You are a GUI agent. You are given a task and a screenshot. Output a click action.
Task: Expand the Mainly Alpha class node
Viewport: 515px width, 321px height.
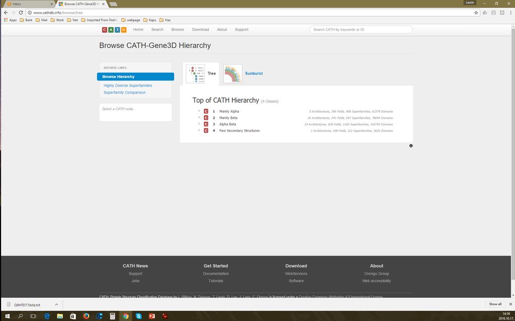199,111
